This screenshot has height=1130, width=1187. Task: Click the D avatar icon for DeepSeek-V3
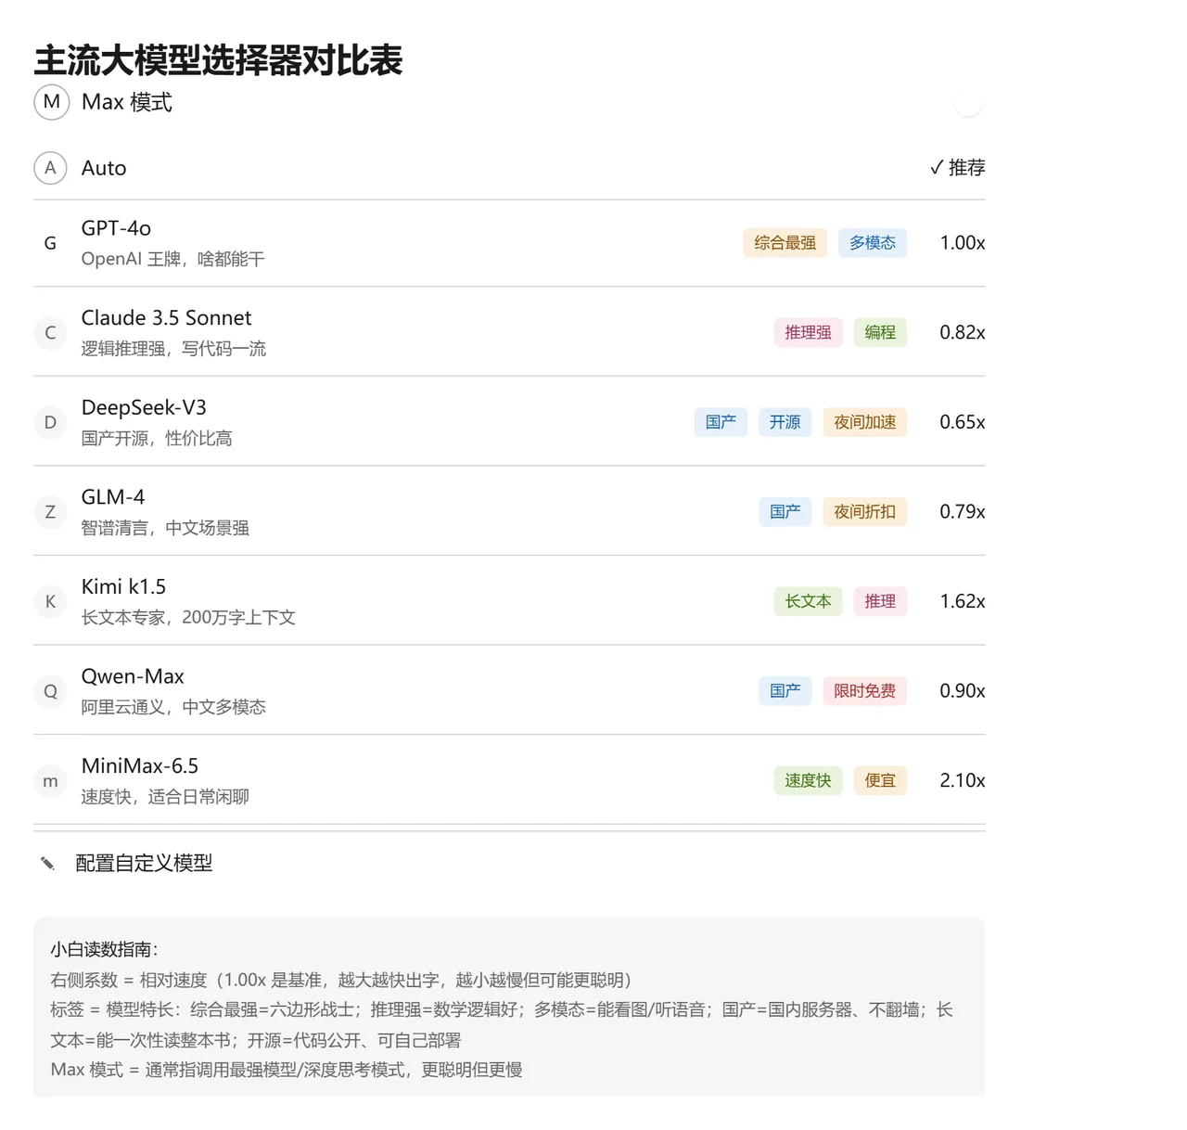coord(50,422)
